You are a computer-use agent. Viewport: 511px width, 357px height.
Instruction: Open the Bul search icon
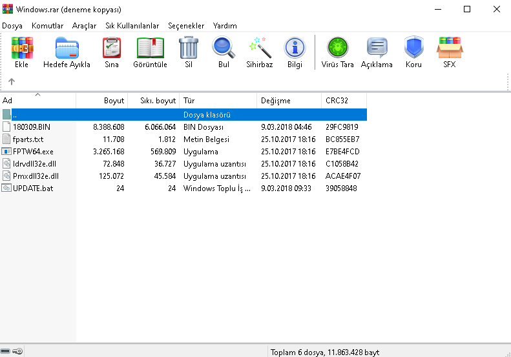[x=224, y=48]
